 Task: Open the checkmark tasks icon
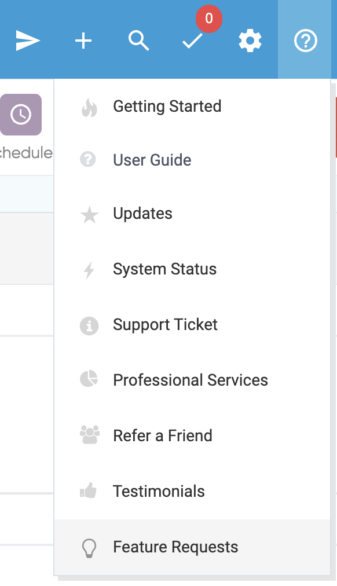pyautogui.click(x=192, y=41)
